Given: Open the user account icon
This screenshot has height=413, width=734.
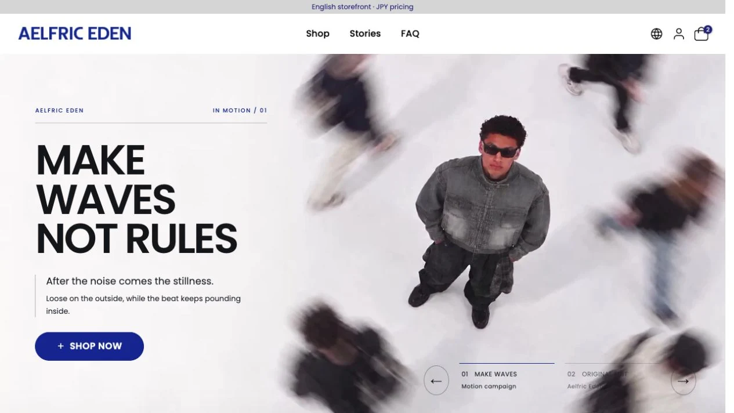Looking at the screenshot, I should [679, 34].
